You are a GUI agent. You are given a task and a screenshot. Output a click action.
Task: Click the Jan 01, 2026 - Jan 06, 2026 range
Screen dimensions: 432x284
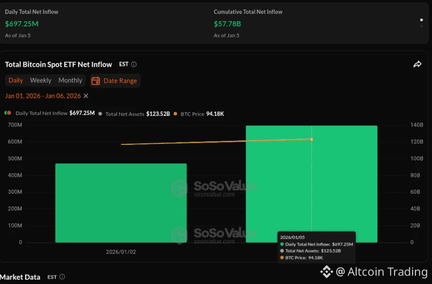tap(43, 96)
